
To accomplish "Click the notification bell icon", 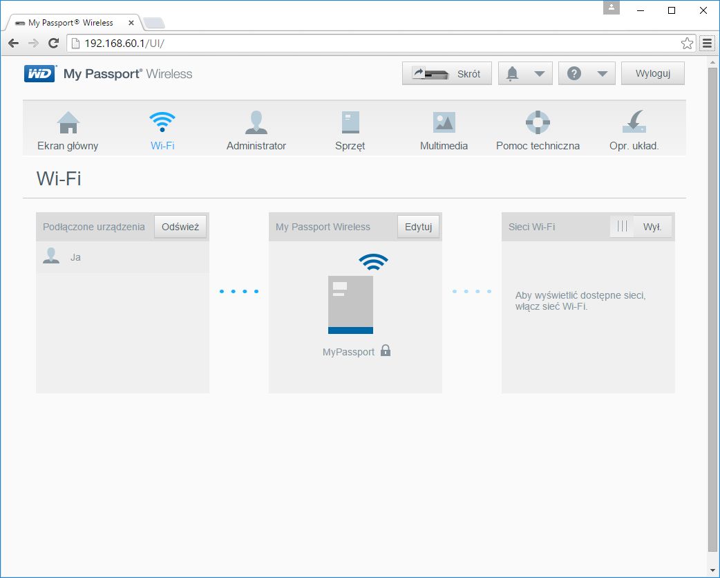I will (x=513, y=73).
